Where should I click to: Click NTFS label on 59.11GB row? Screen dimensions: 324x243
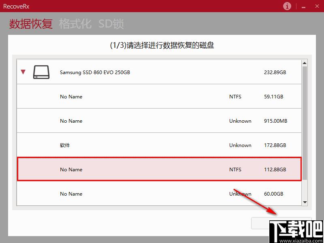click(x=235, y=97)
